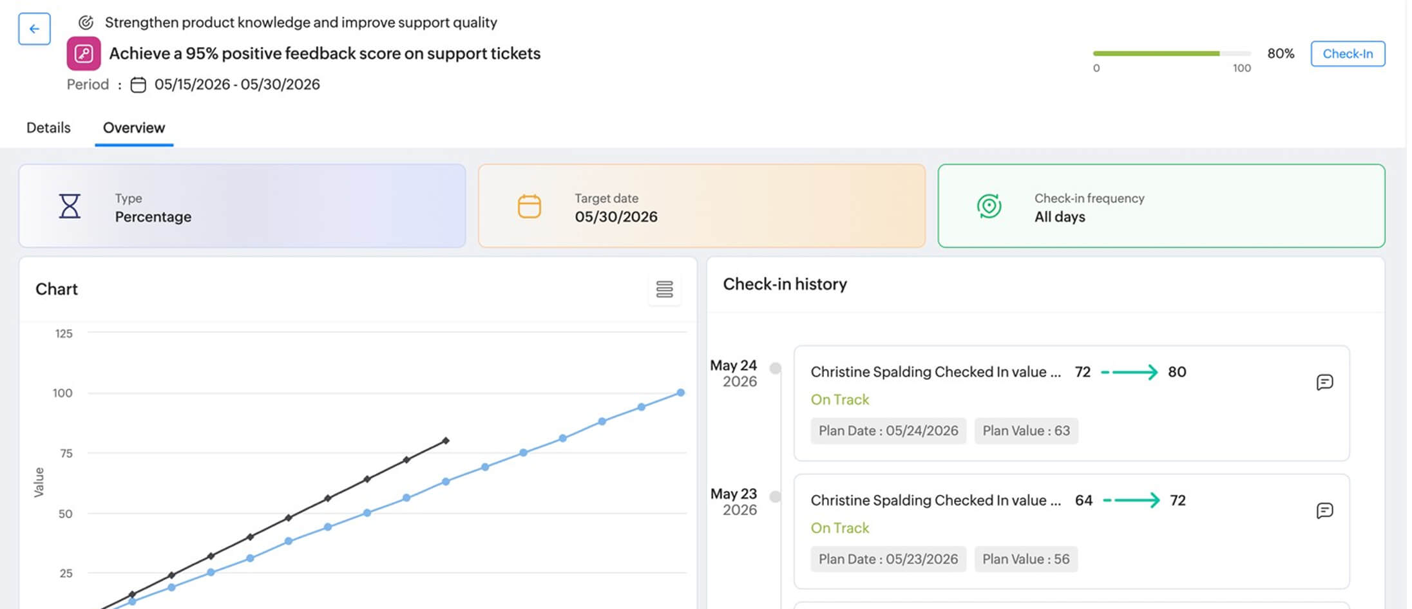Click the green check-in frequency target icon
Screen dimensions: 1412x609
pyautogui.click(x=989, y=206)
